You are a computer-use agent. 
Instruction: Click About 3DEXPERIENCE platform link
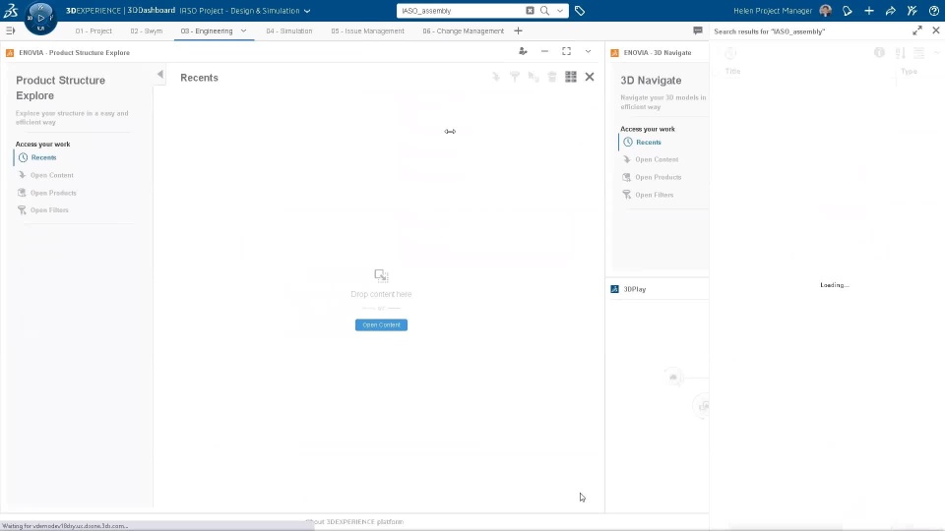354,522
